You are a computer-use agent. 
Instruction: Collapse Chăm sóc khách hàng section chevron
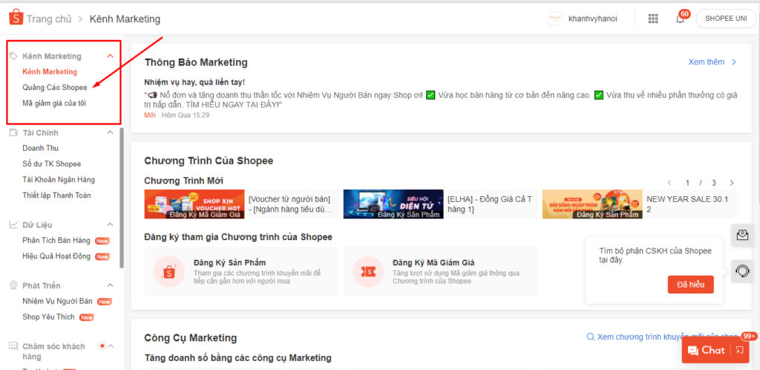tap(111, 346)
